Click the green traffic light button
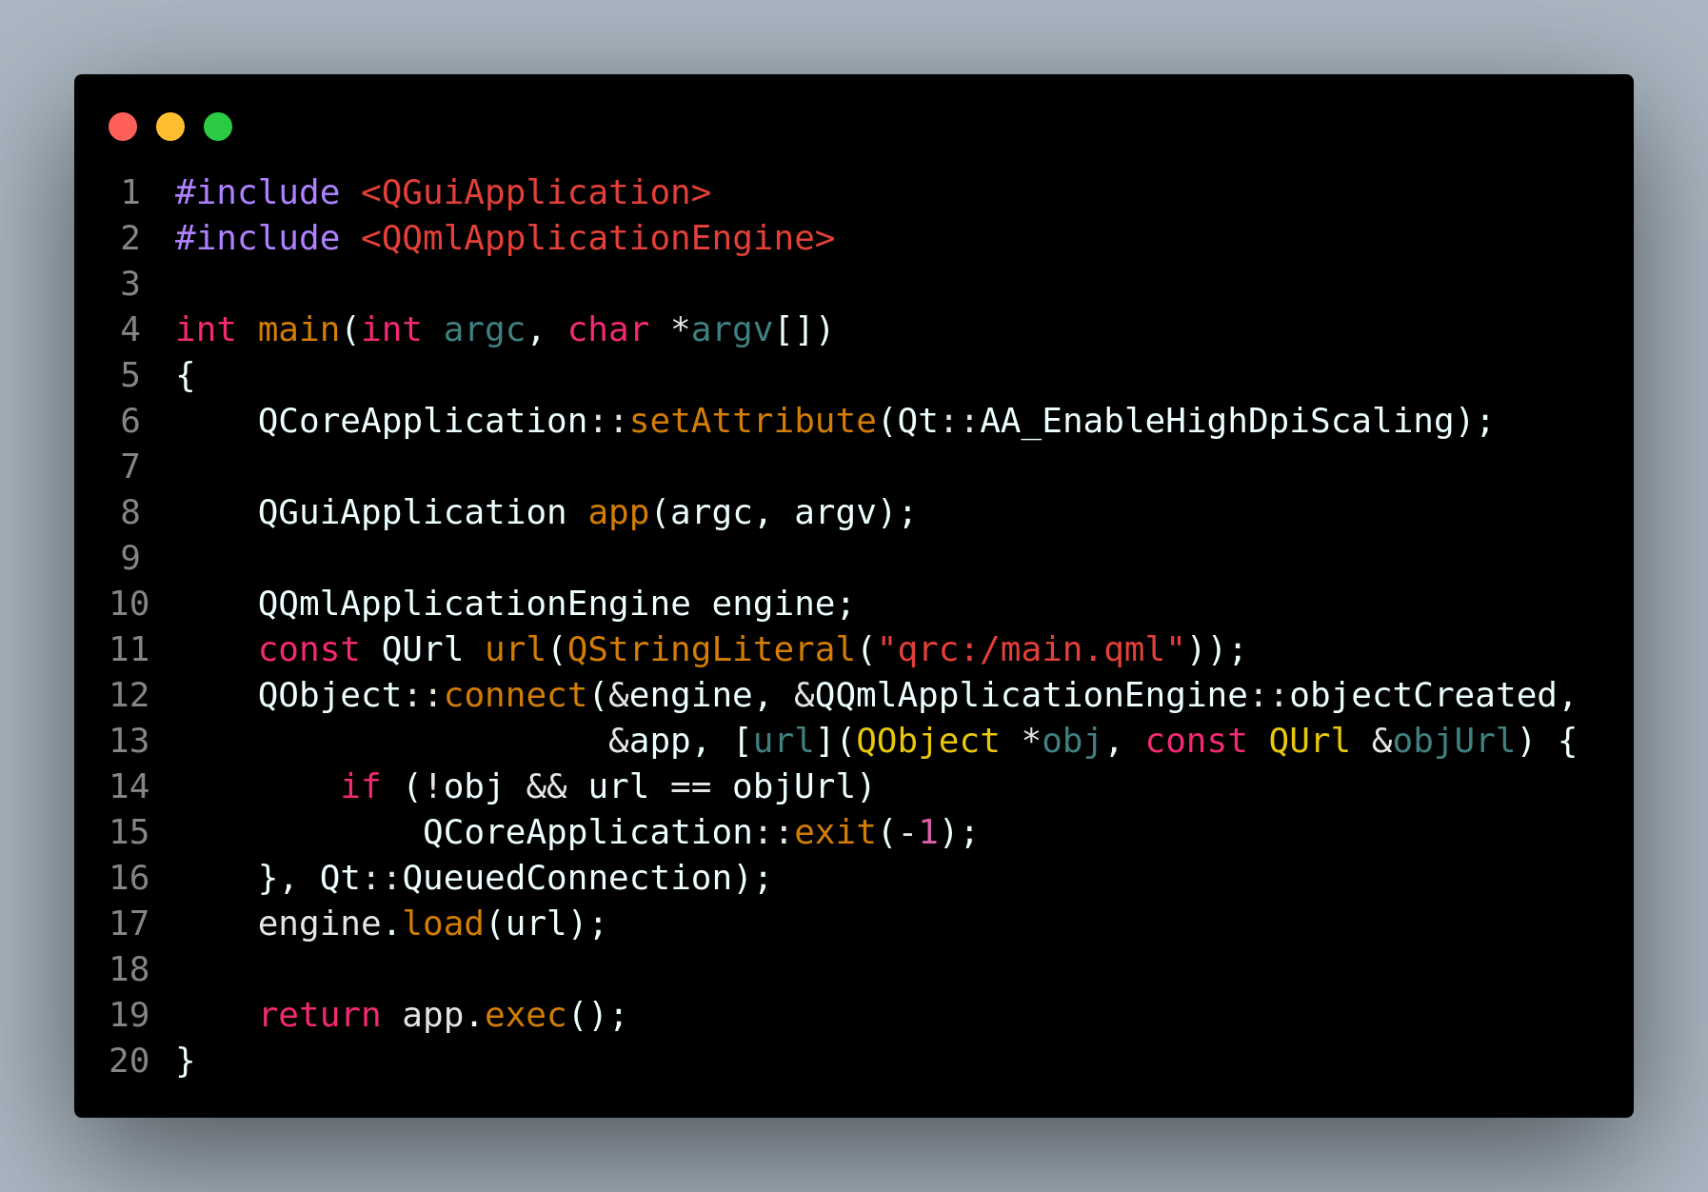This screenshot has width=1708, height=1192. coord(217,126)
